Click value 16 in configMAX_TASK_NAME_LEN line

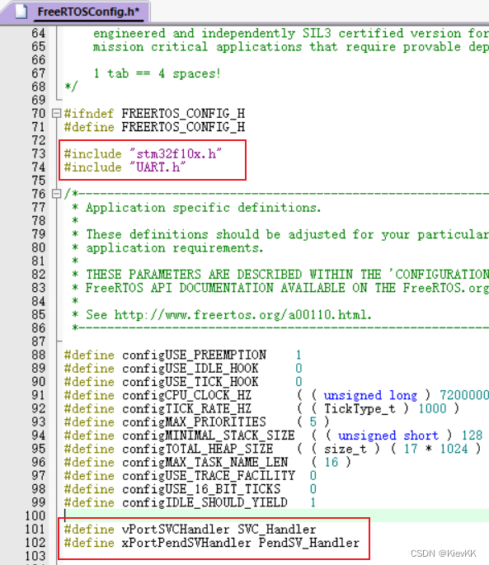(331, 462)
